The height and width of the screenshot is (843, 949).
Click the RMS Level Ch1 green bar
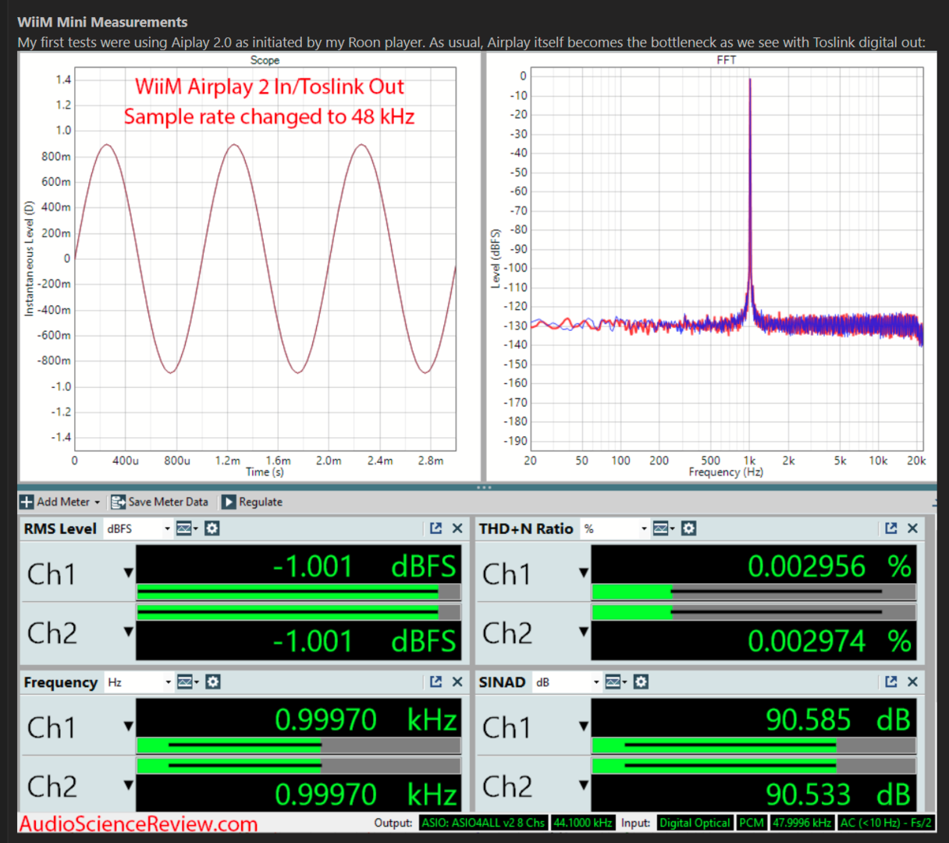click(x=287, y=592)
